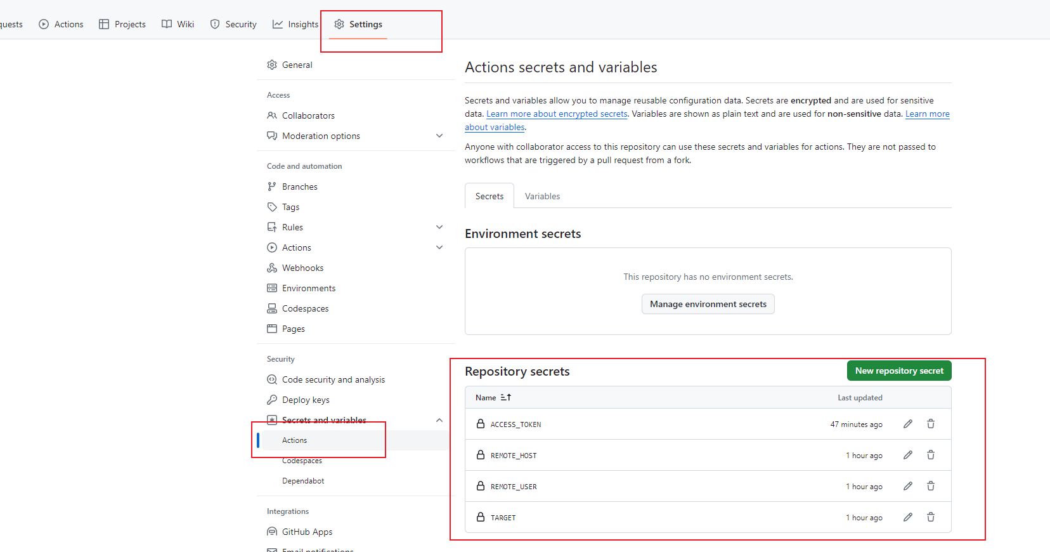1050x552 pixels.
Task: Edit the REMOTE_HOST secret pencil icon
Action: [908, 455]
